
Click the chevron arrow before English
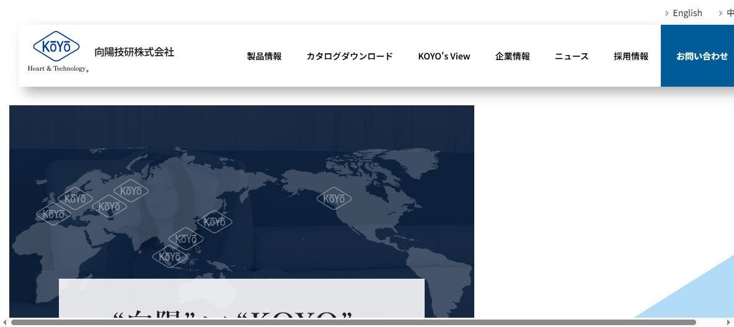667,13
